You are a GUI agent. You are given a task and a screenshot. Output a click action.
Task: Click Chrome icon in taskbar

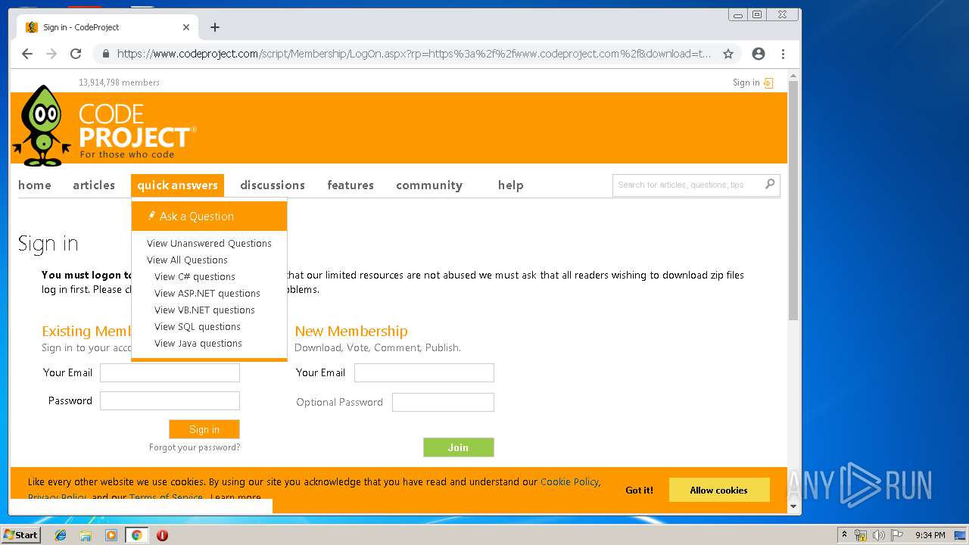[x=136, y=535]
